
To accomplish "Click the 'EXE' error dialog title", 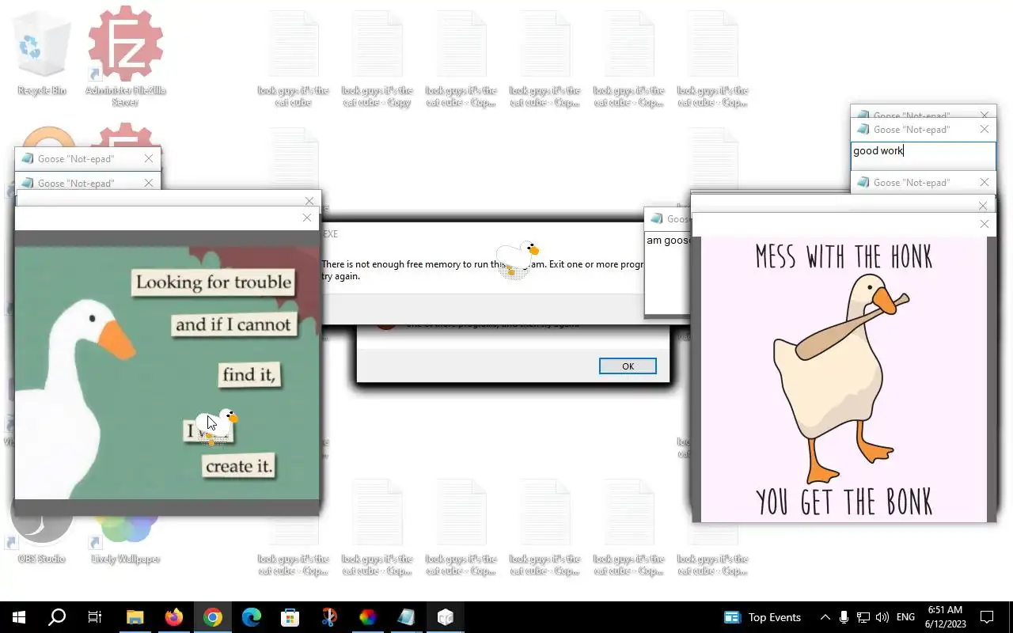I will 329,234.
